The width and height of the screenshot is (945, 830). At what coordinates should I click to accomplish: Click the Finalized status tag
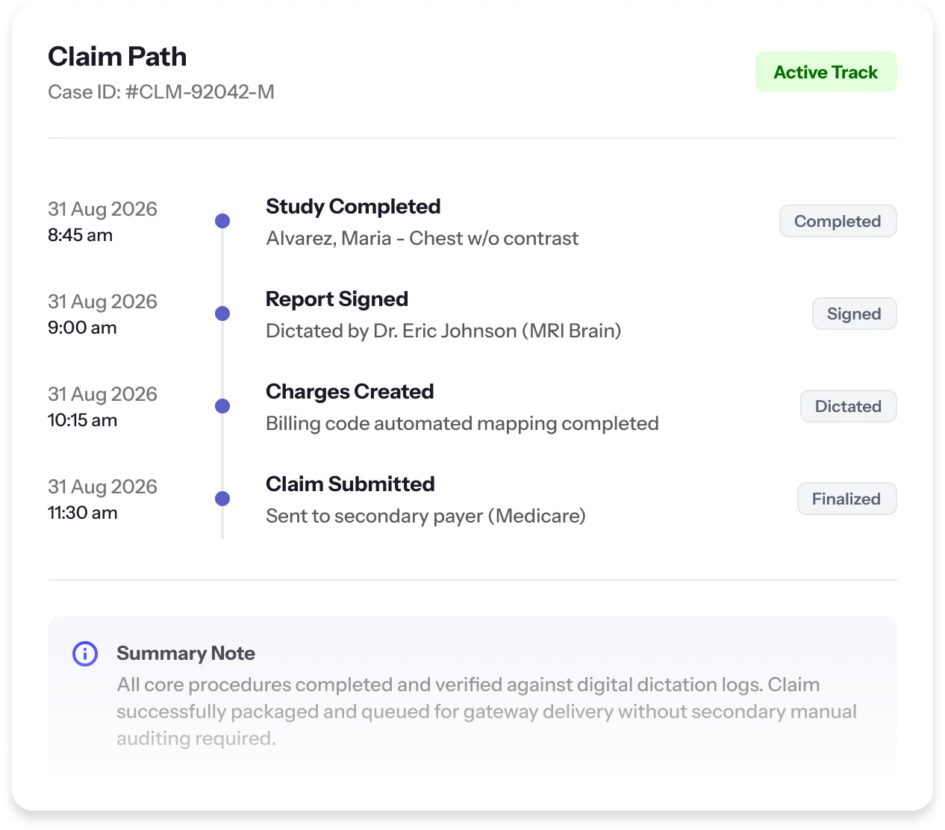click(x=846, y=499)
